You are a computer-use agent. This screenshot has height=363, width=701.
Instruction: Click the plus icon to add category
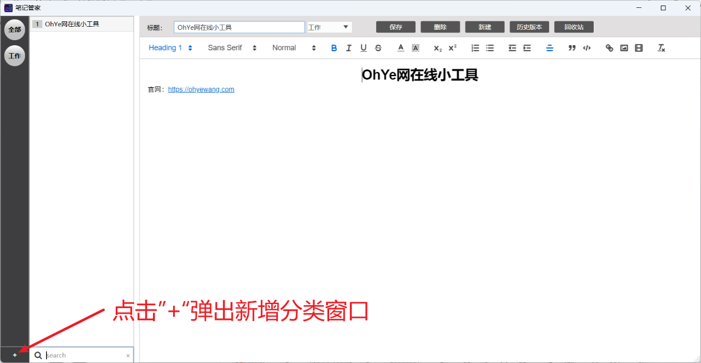pyautogui.click(x=15, y=355)
